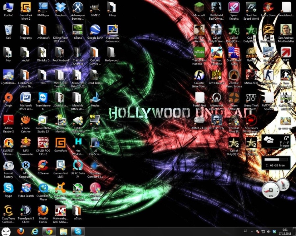Launch the Left 4 Dead 2 icon
The height and width of the screenshot is (236, 296).
(x=216, y=75)
